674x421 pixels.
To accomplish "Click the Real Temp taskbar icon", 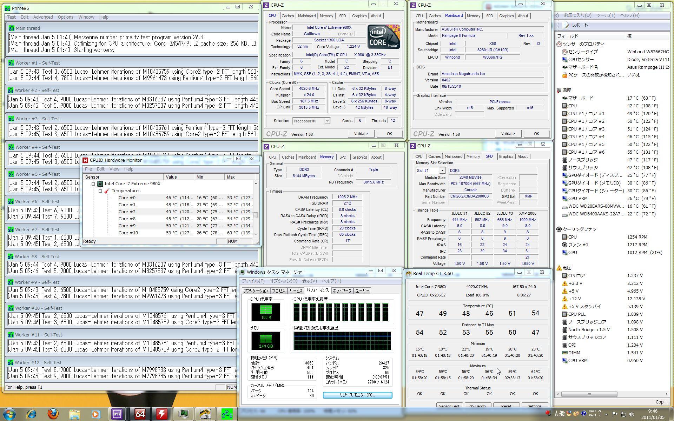I will tap(205, 414).
